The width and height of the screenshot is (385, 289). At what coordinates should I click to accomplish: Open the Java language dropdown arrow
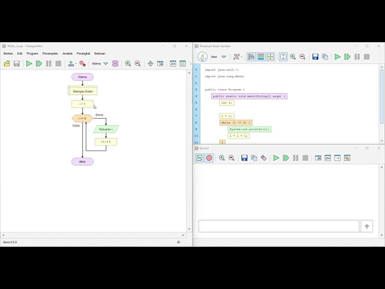click(224, 57)
